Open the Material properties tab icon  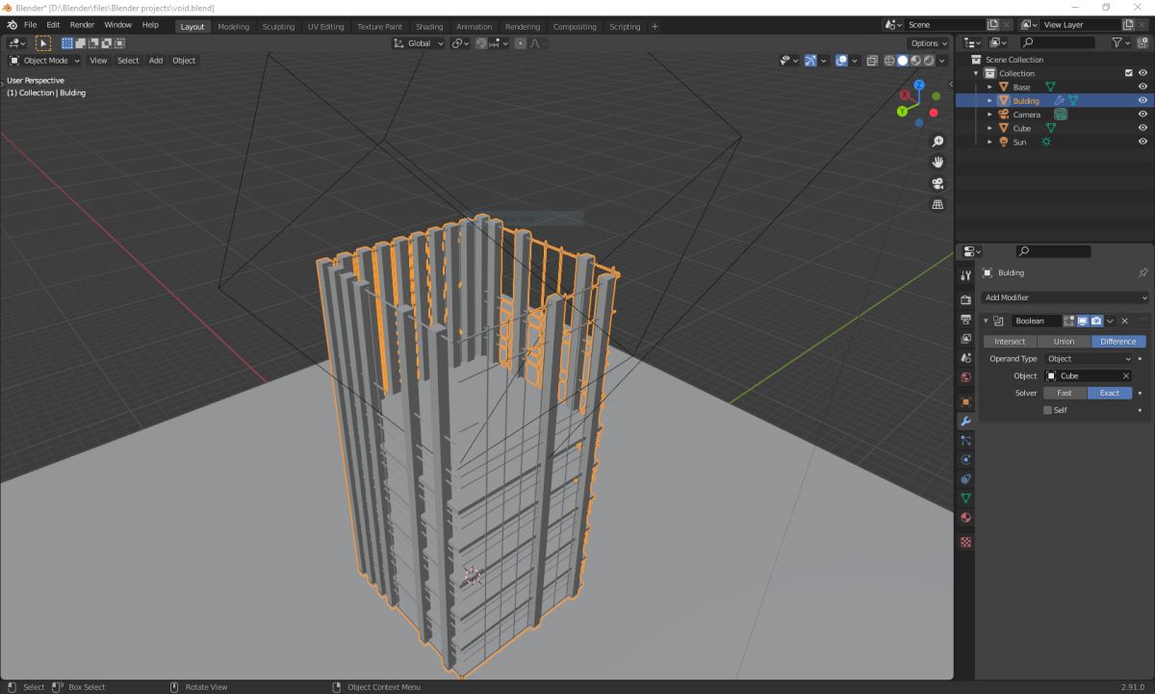pyautogui.click(x=965, y=518)
